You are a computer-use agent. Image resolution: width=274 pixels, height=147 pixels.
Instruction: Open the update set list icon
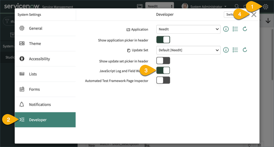coord(235,50)
